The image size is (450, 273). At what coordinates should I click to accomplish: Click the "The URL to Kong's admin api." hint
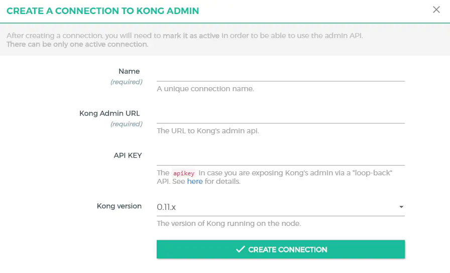207,131
